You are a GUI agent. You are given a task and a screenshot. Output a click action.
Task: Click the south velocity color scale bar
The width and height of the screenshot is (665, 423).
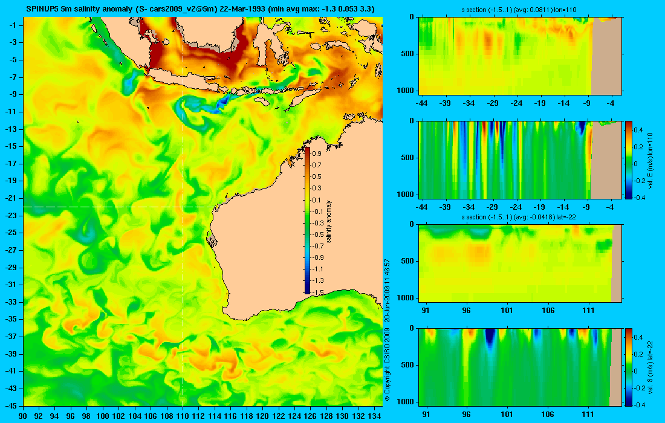629,367
